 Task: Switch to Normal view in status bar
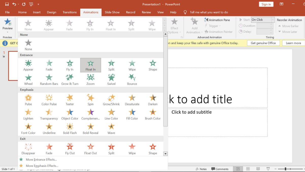point(238,169)
